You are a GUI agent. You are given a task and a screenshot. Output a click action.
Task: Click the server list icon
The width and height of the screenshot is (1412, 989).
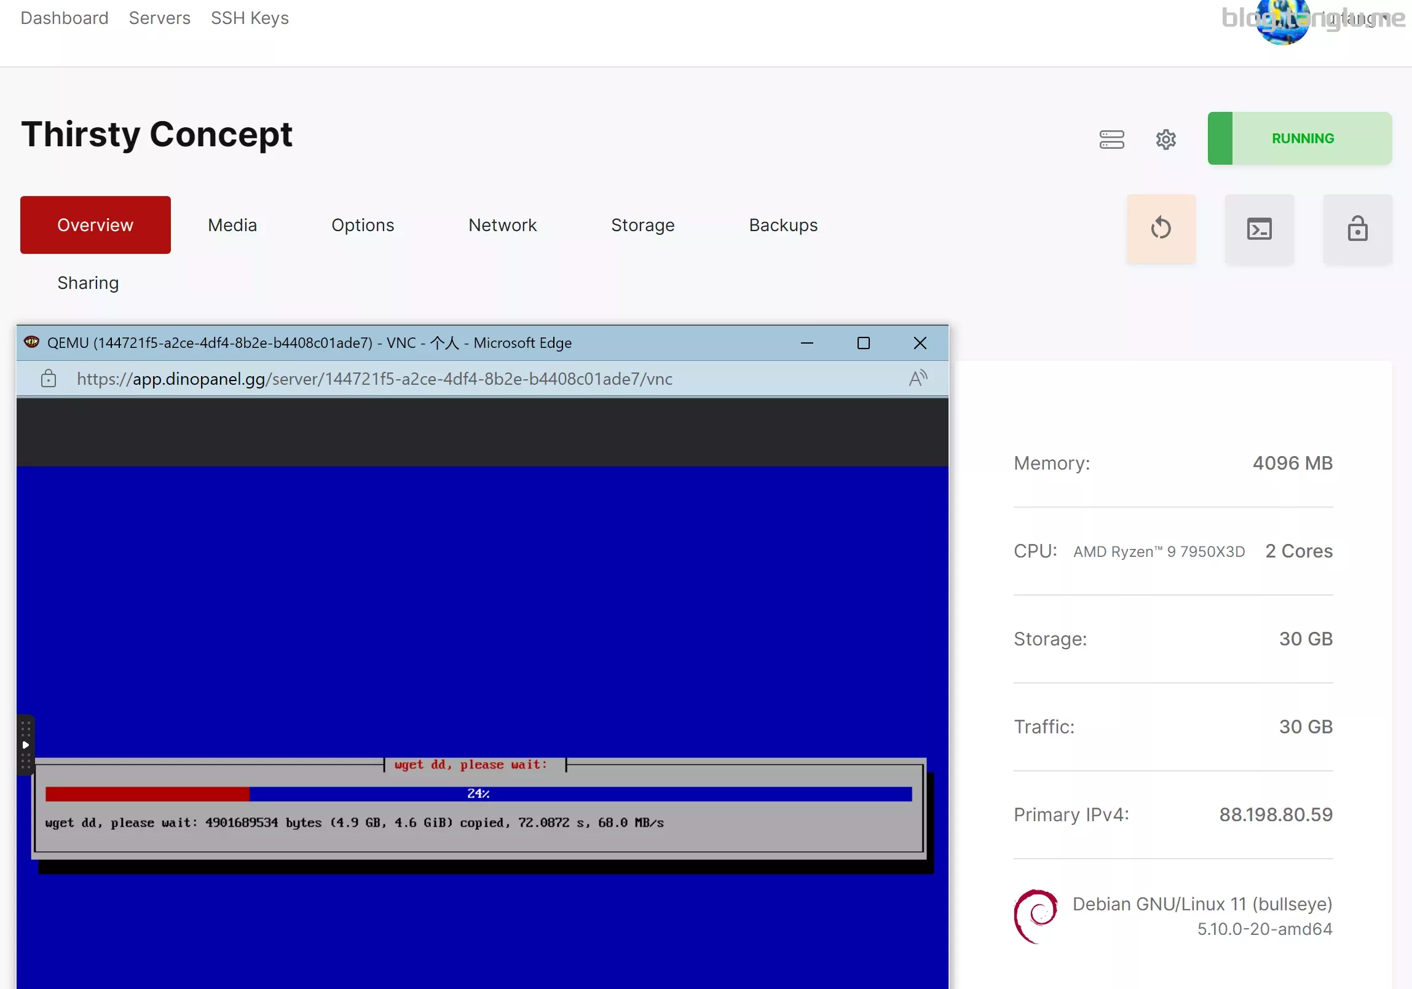[x=1112, y=140]
